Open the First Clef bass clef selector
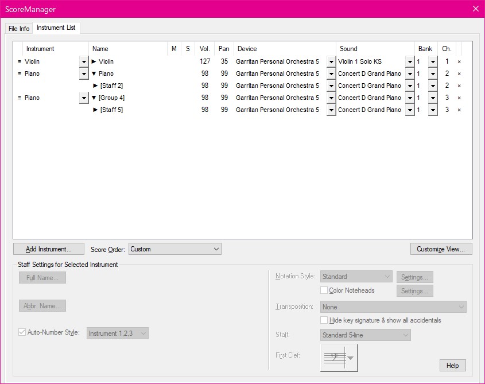 click(x=339, y=358)
